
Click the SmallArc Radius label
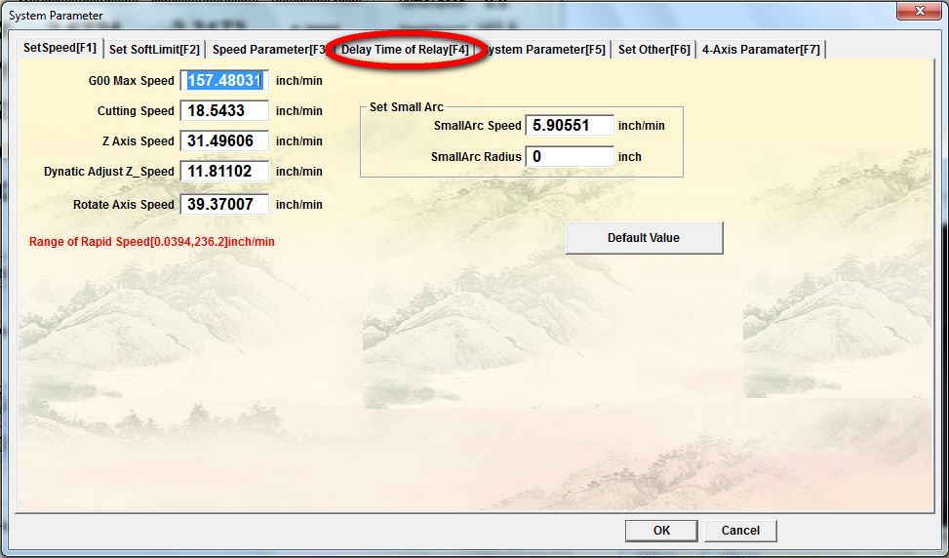click(476, 157)
